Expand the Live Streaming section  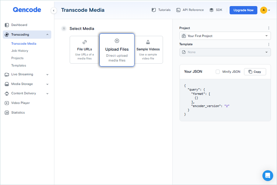pos(47,74)
